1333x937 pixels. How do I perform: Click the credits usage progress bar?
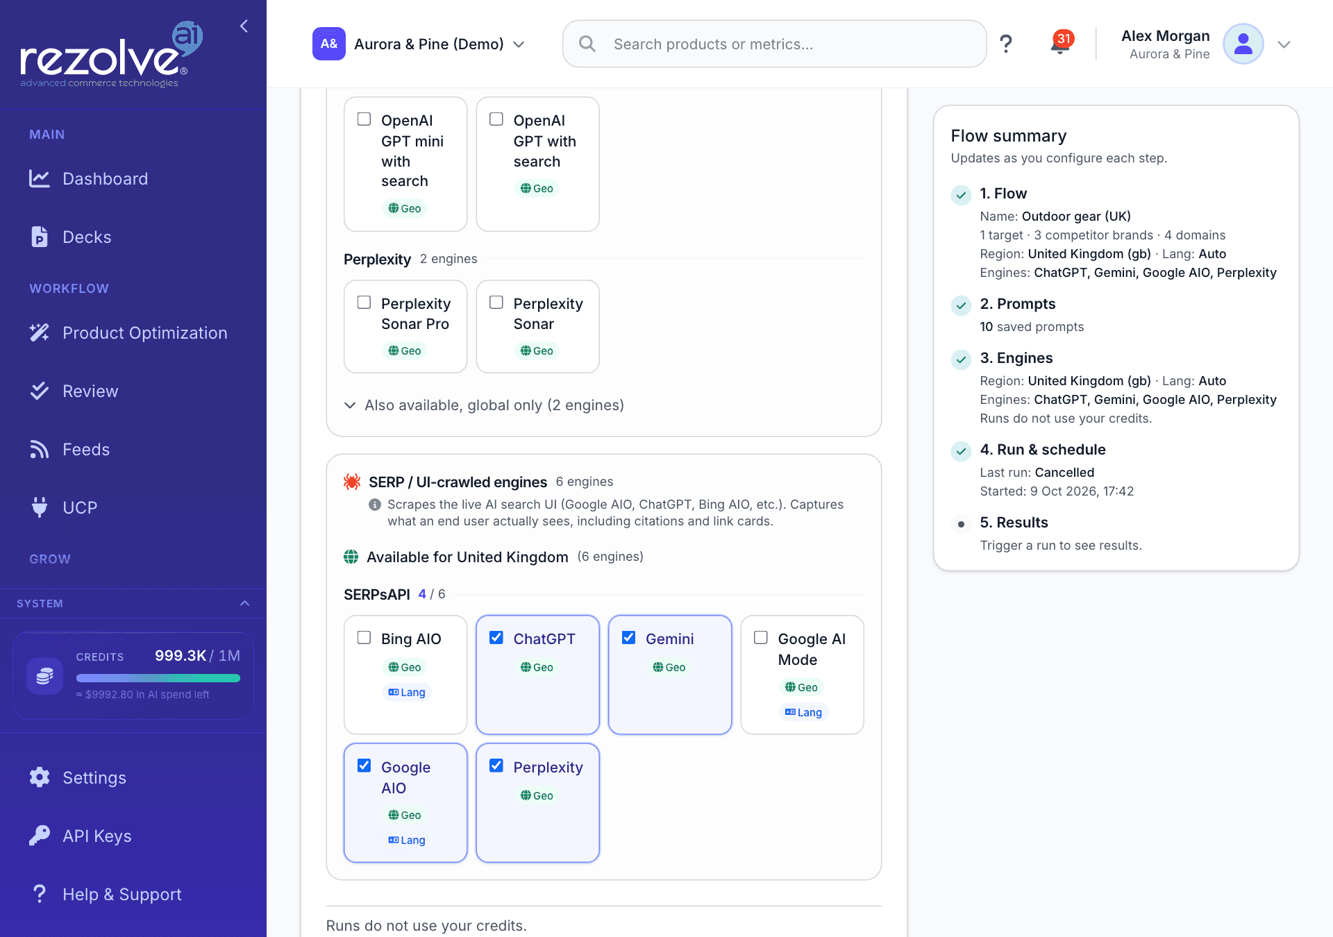(x=158, y=678)
